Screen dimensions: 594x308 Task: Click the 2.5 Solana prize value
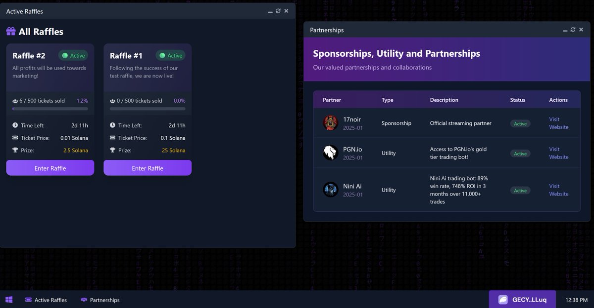[76, 150]
